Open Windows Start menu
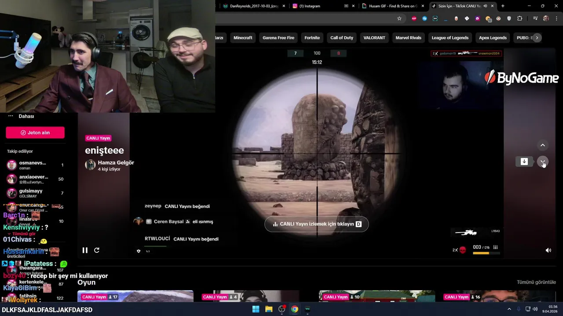The image size is (563, 316). (256, 309)
